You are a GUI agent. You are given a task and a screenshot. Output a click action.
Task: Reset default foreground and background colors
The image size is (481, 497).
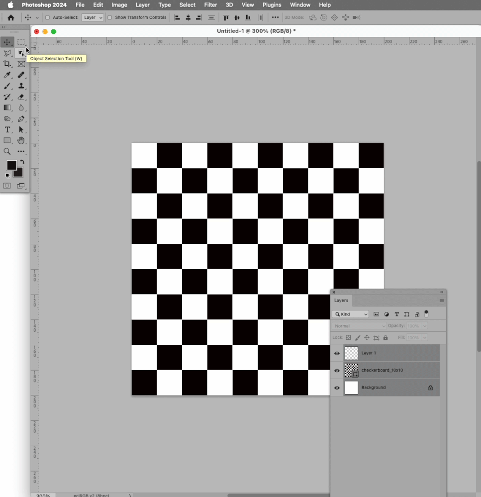[7, 175]
